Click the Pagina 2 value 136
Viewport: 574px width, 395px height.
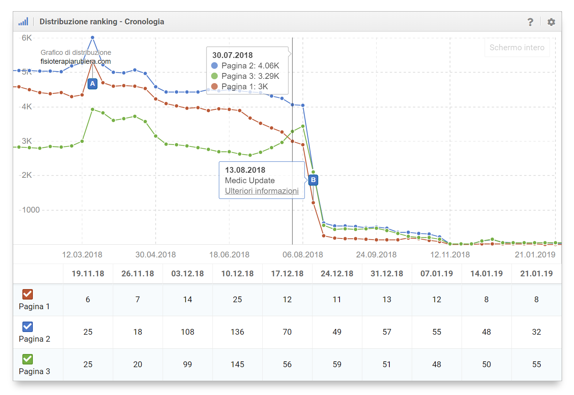coord(238,332)
